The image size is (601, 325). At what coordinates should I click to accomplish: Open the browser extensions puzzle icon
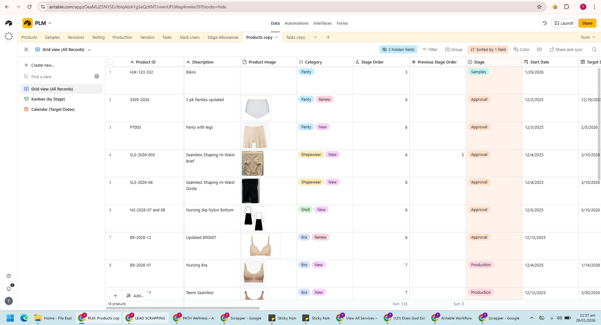tap(566, 7)
